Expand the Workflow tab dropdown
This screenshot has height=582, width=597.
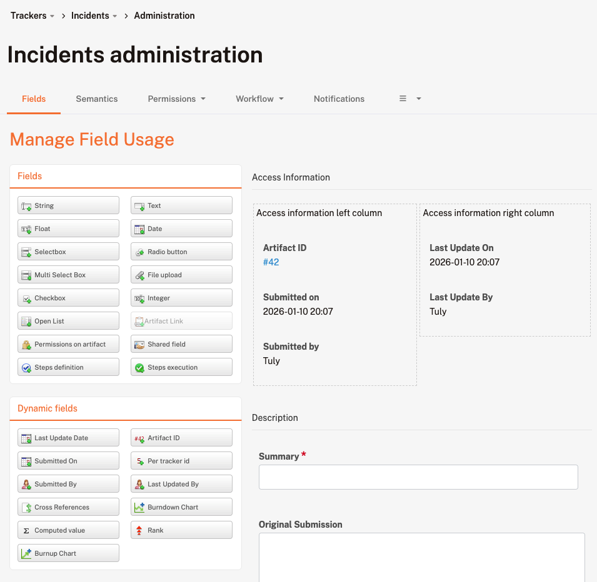[x=259, y=99]
